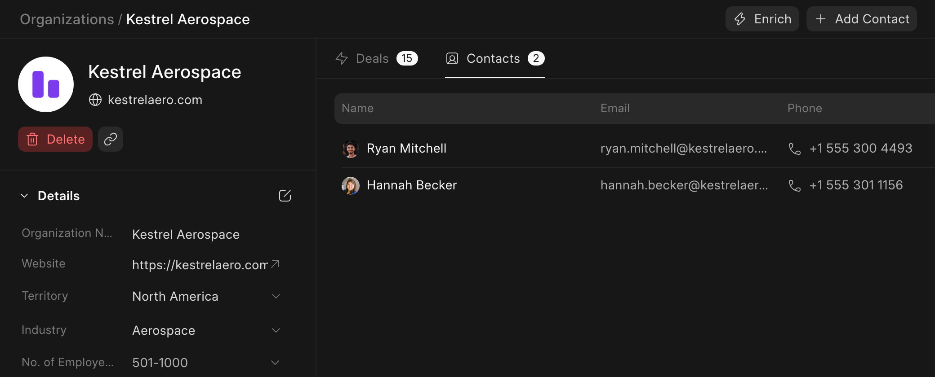Click Ryan Mitchell's email address
Image resolution: width=935 pixels, height=377 pixels.
(684, 149)
